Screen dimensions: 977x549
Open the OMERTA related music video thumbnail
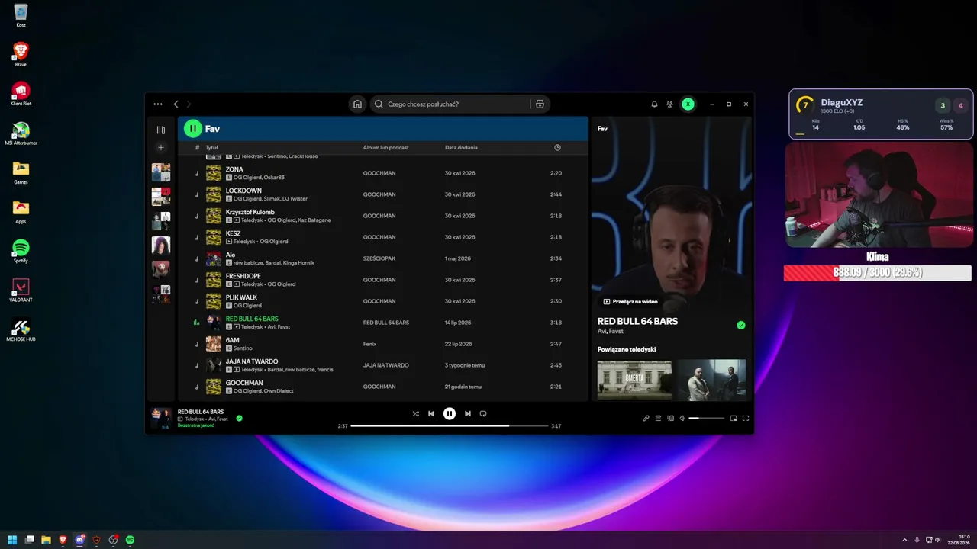pyautogui.click(x=634, y=380)
